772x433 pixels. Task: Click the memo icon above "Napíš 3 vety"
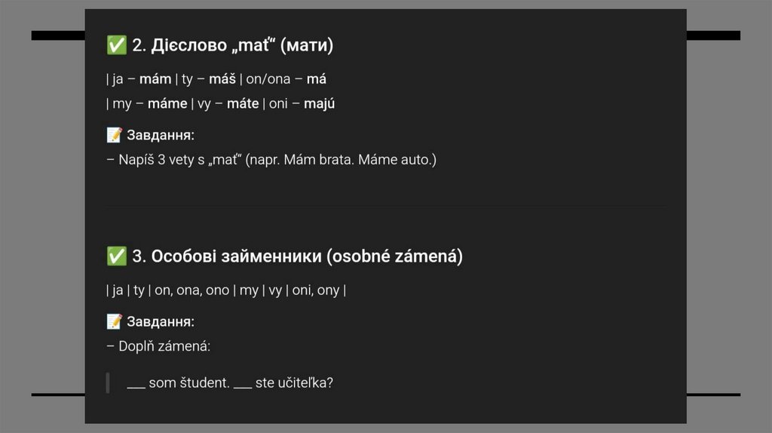click(x=115, y=135)
